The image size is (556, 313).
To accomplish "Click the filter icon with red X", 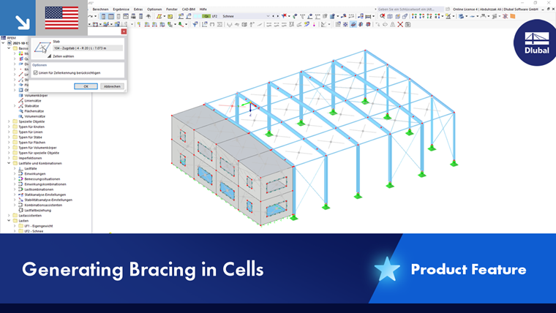I will (285, 16).
